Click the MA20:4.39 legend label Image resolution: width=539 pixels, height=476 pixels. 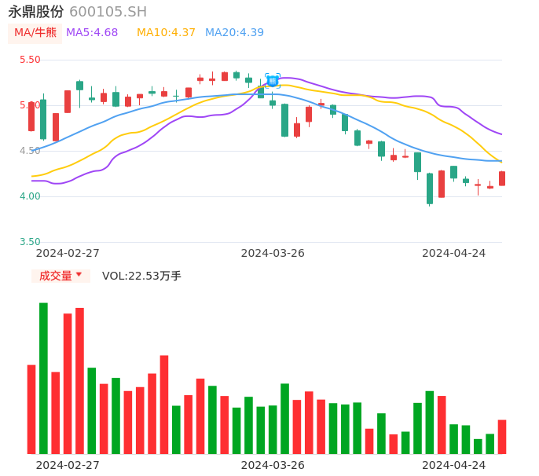coord(234,33)
